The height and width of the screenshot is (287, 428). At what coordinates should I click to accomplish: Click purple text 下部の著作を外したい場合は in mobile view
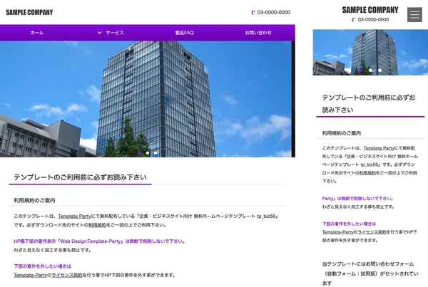(349, 224)
